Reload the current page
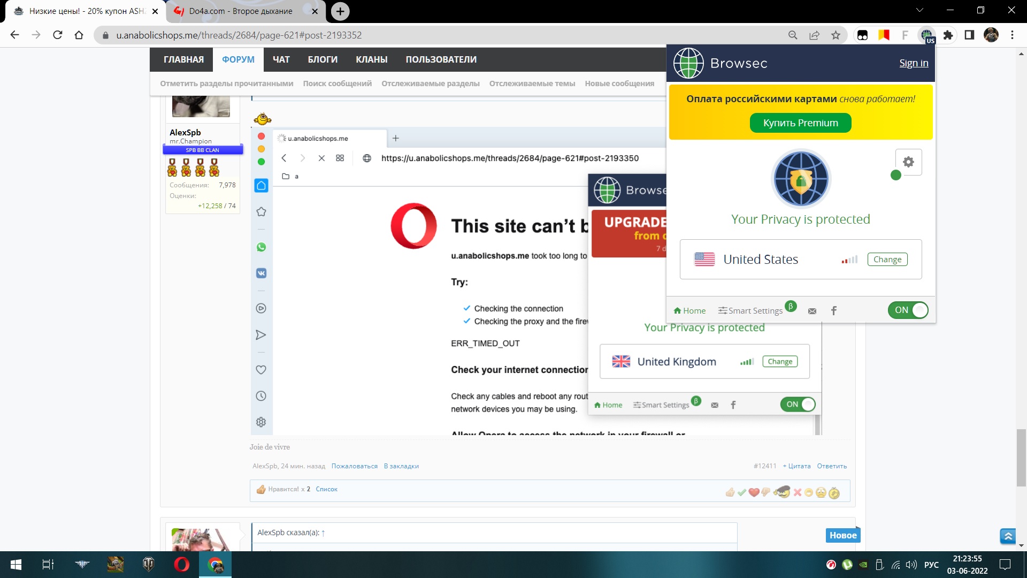 58,35
